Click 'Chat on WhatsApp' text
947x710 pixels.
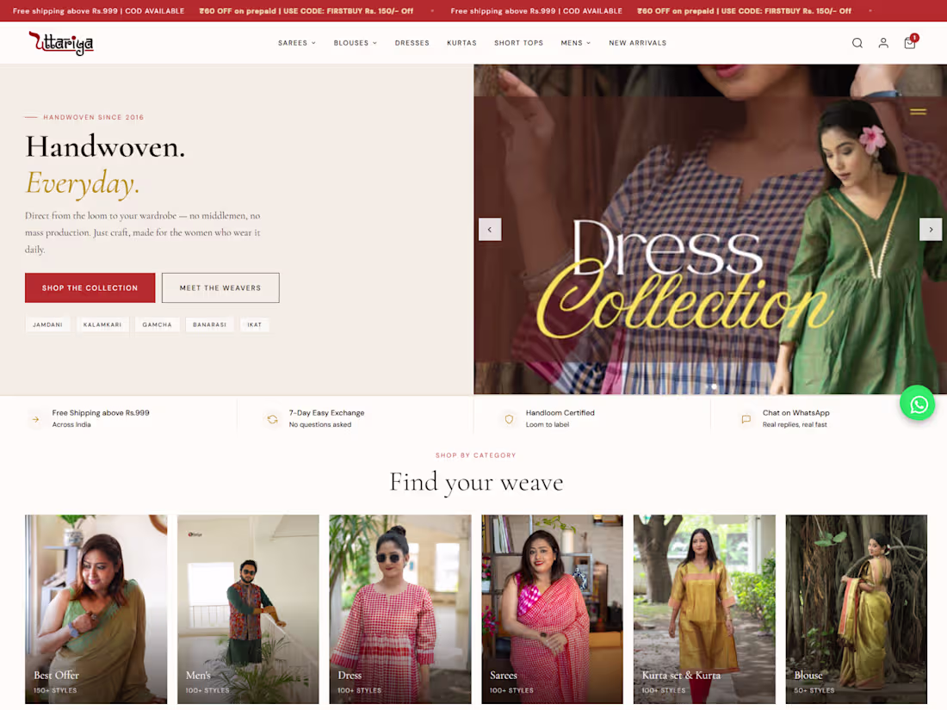tap(796, 413)
